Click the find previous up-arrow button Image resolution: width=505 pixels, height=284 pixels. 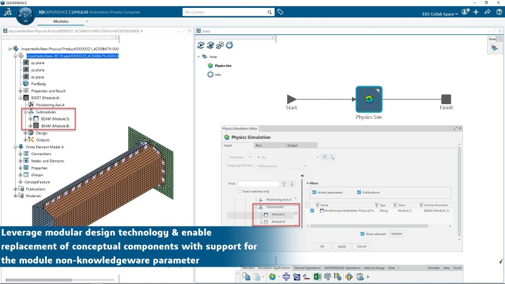(x=284, y=184)
